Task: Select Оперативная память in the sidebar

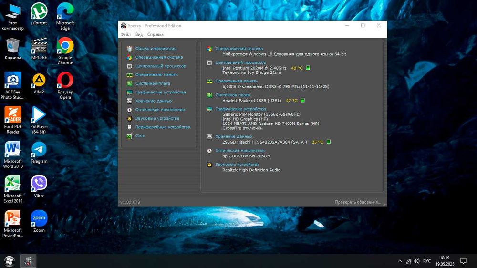Action: pos(156,74)
